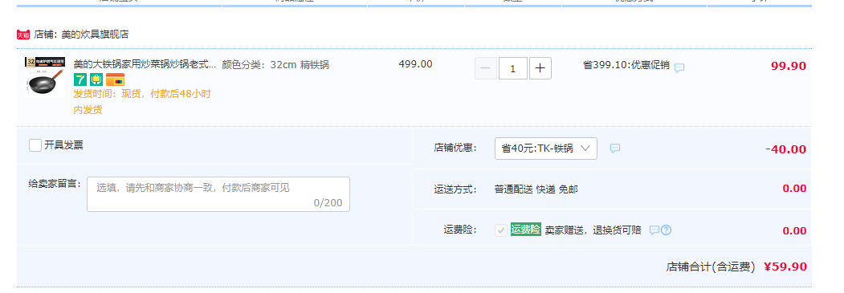Click comment icon beside 退换货可赔
Screen dimensions: 844x293
coord(654,230)
